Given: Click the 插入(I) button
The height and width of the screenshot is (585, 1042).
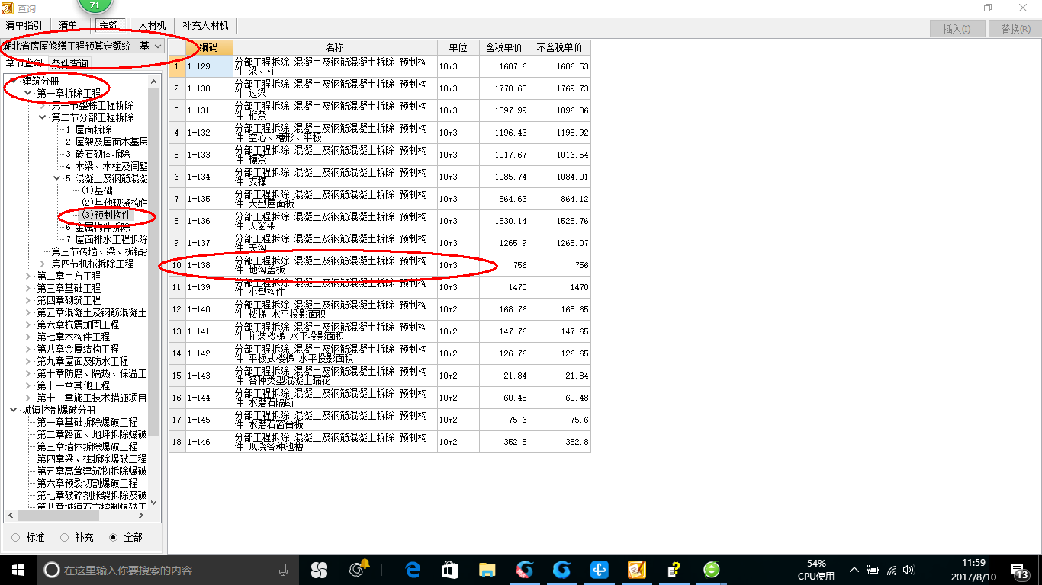Looking at the screenshot, I should click(x=957, y=29).
